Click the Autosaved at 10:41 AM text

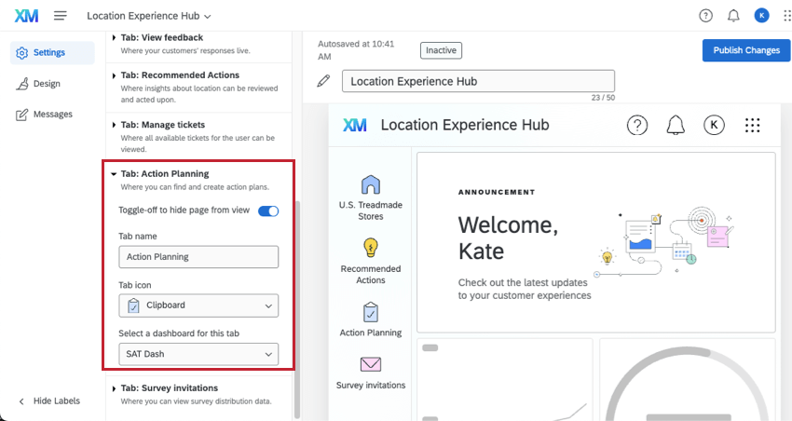coord(356,50)
